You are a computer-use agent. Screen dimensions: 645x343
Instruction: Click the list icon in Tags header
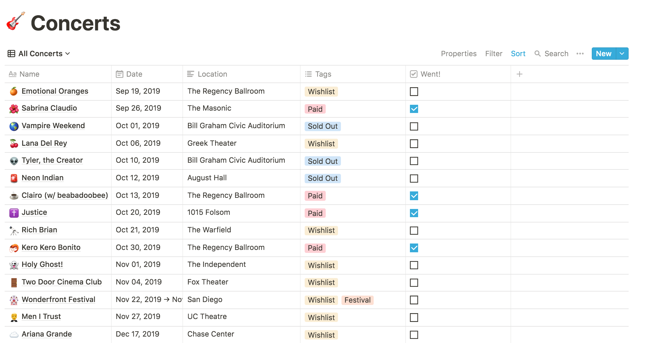(x=308, y=74)
